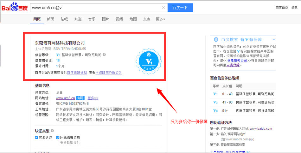Click the help icon beside 信誉等级 description
Image resolution: width=301 pixels, height=153 pixels.
(x=104, y=55)
